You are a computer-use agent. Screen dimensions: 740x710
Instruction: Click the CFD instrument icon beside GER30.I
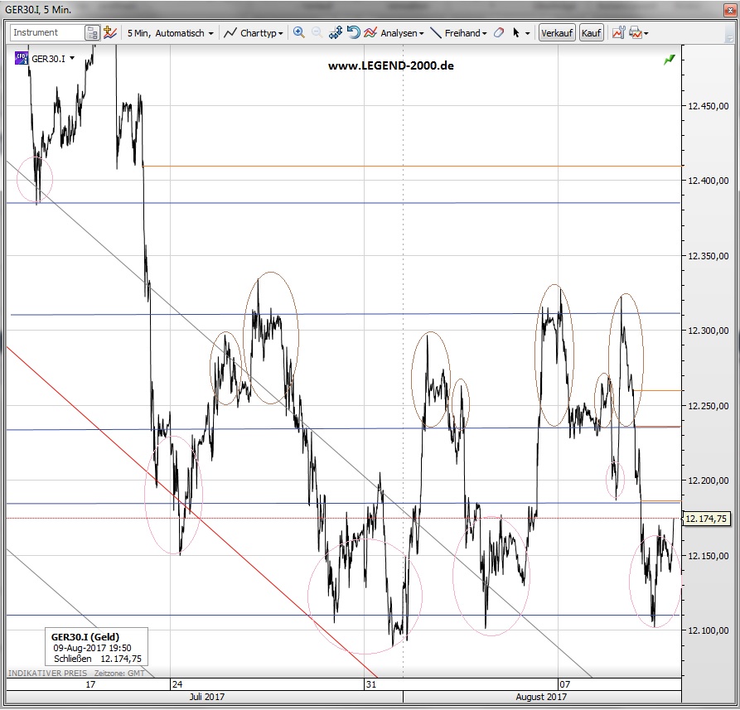[22, 59]
